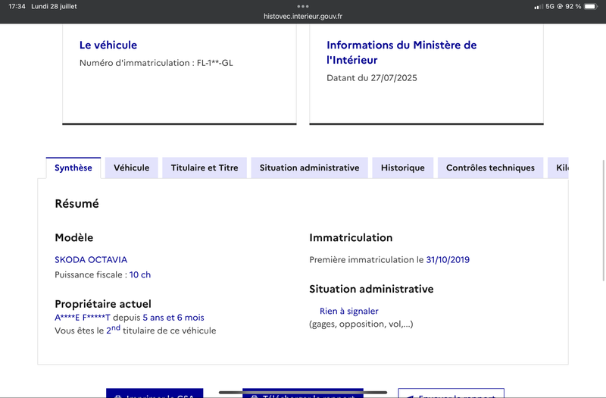Go to the Historique tab

point(403,168)
